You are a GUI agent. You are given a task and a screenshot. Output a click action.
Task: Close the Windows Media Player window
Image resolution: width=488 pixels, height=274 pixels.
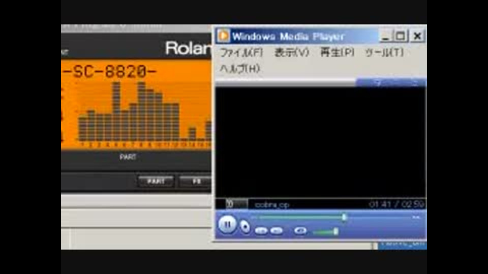[417, 36]
